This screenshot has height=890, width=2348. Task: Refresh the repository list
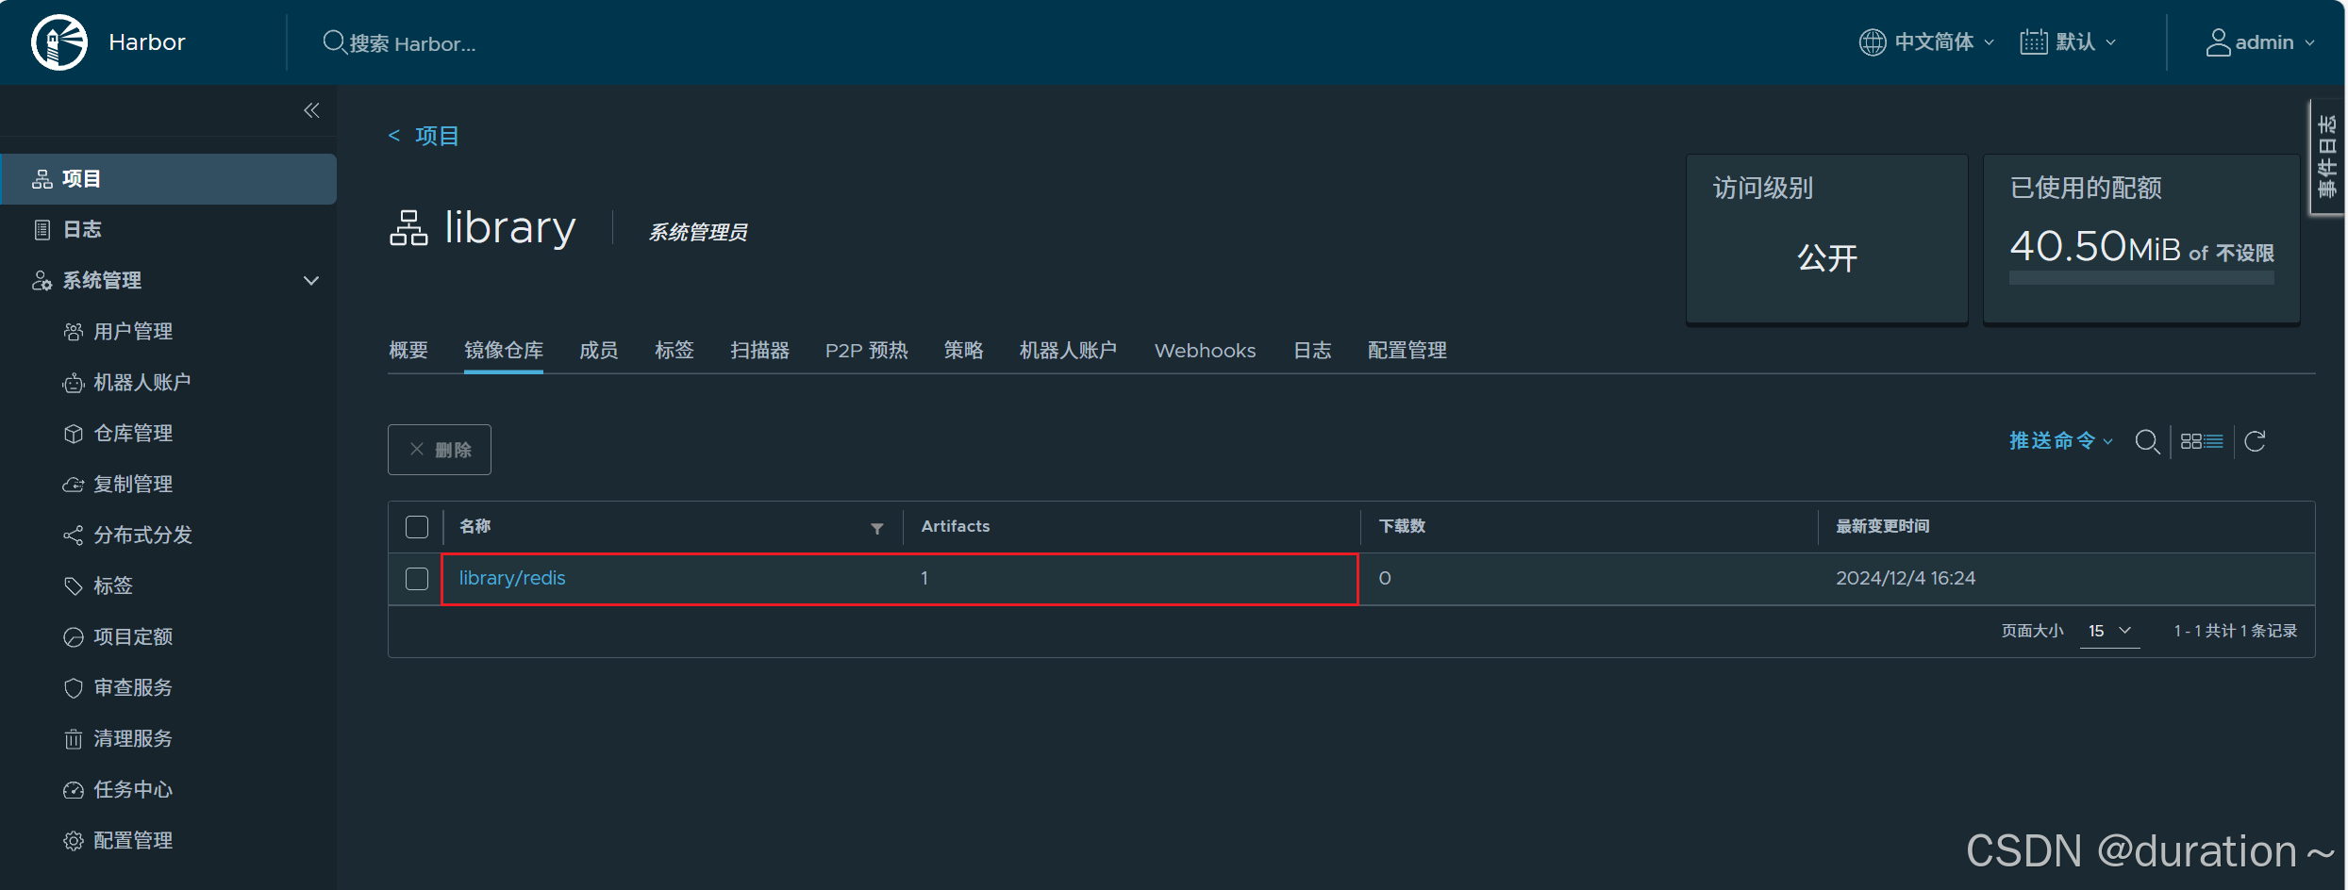pyautogui.click(x=2255, y=441)
